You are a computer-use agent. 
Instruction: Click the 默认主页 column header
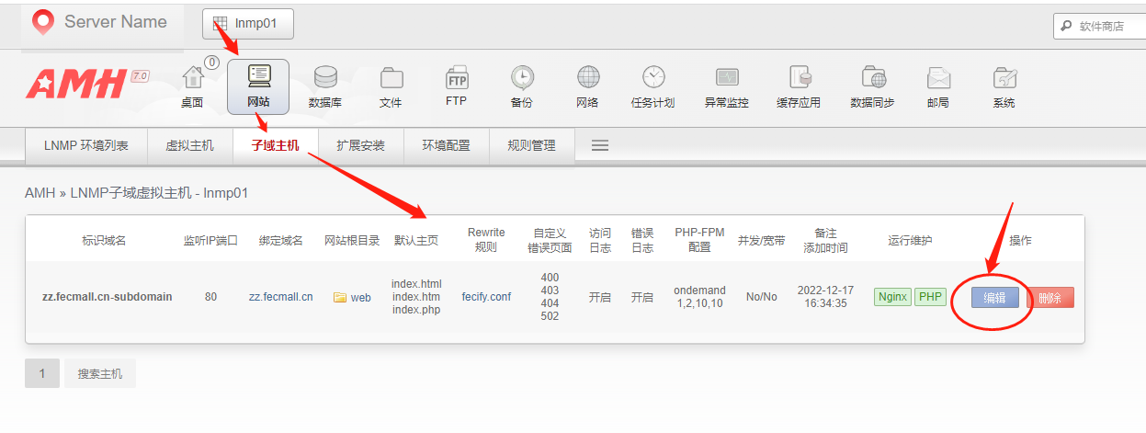(x=416, y=240)
